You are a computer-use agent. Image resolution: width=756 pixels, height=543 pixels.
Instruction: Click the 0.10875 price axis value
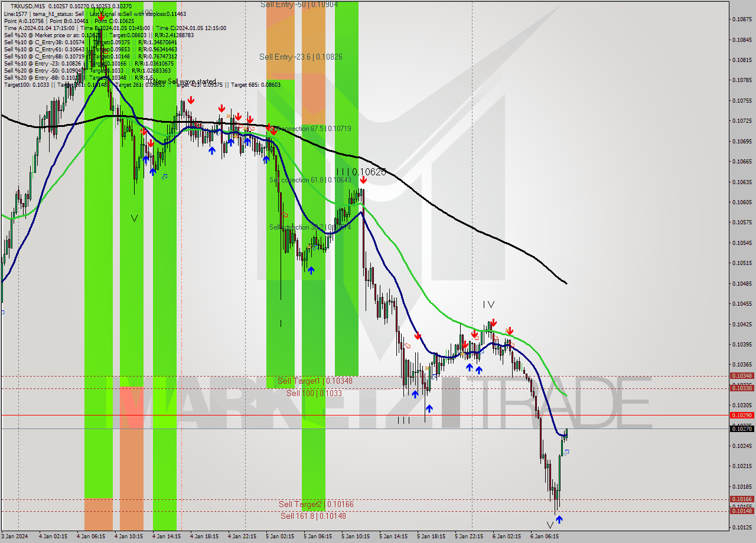[x=742, y=19]
